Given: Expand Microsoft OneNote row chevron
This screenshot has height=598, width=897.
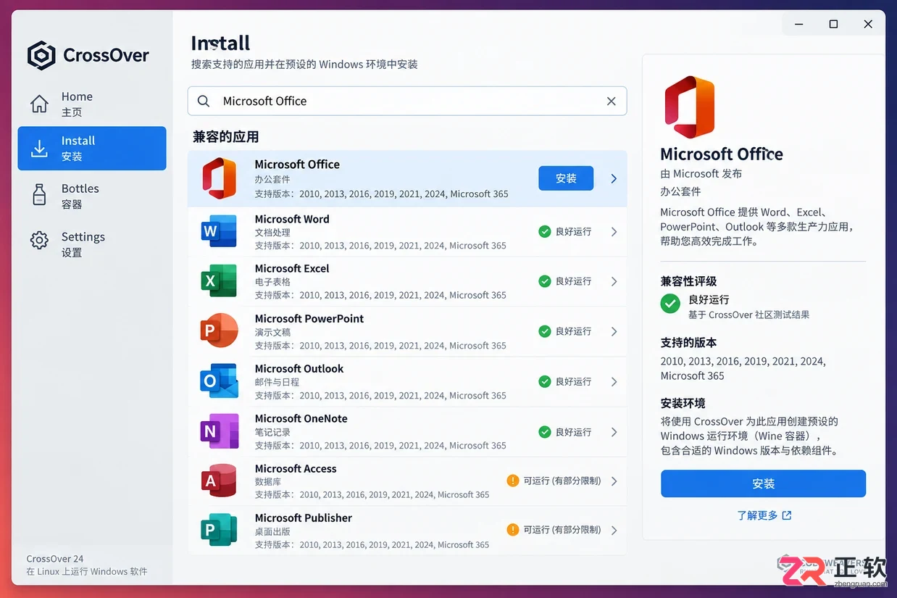Looking at the screenshot, I should tap(614, 432).
